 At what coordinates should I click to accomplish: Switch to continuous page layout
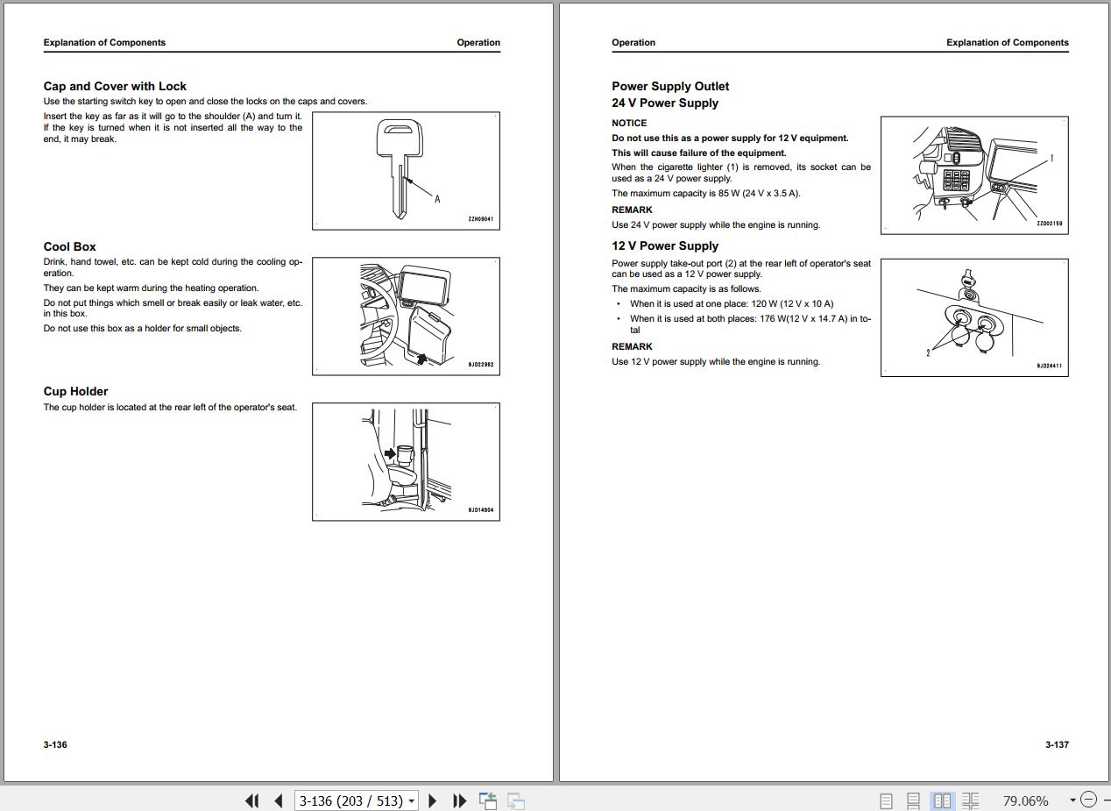913,800
